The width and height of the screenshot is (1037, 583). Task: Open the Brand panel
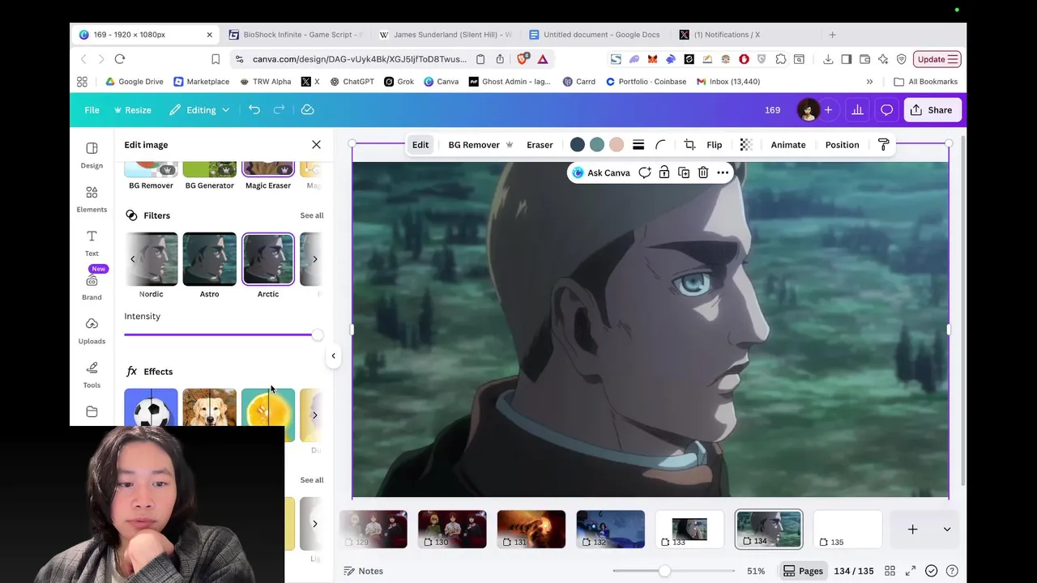pyautogui.click(x=92, y=286)
